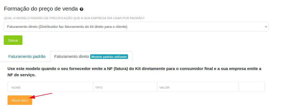The image size is (289, 110).
Task: Click the Faturamento direto (Distribuidor...) selected option text
Action: click(67, 26)
